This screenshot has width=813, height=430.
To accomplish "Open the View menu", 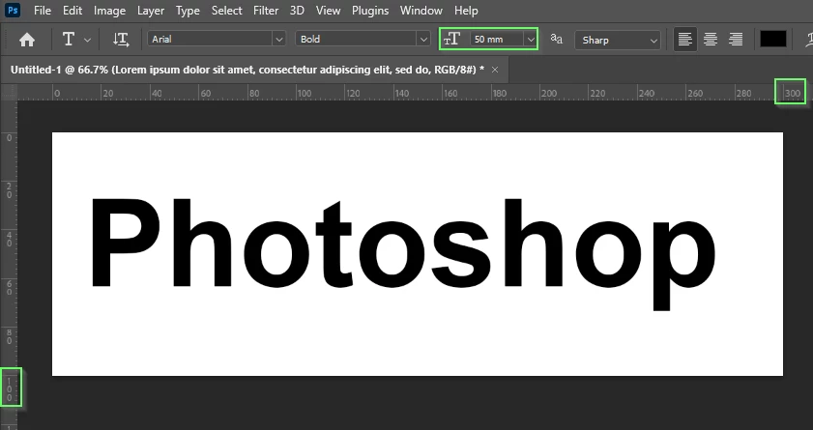I will coord(328,11).
